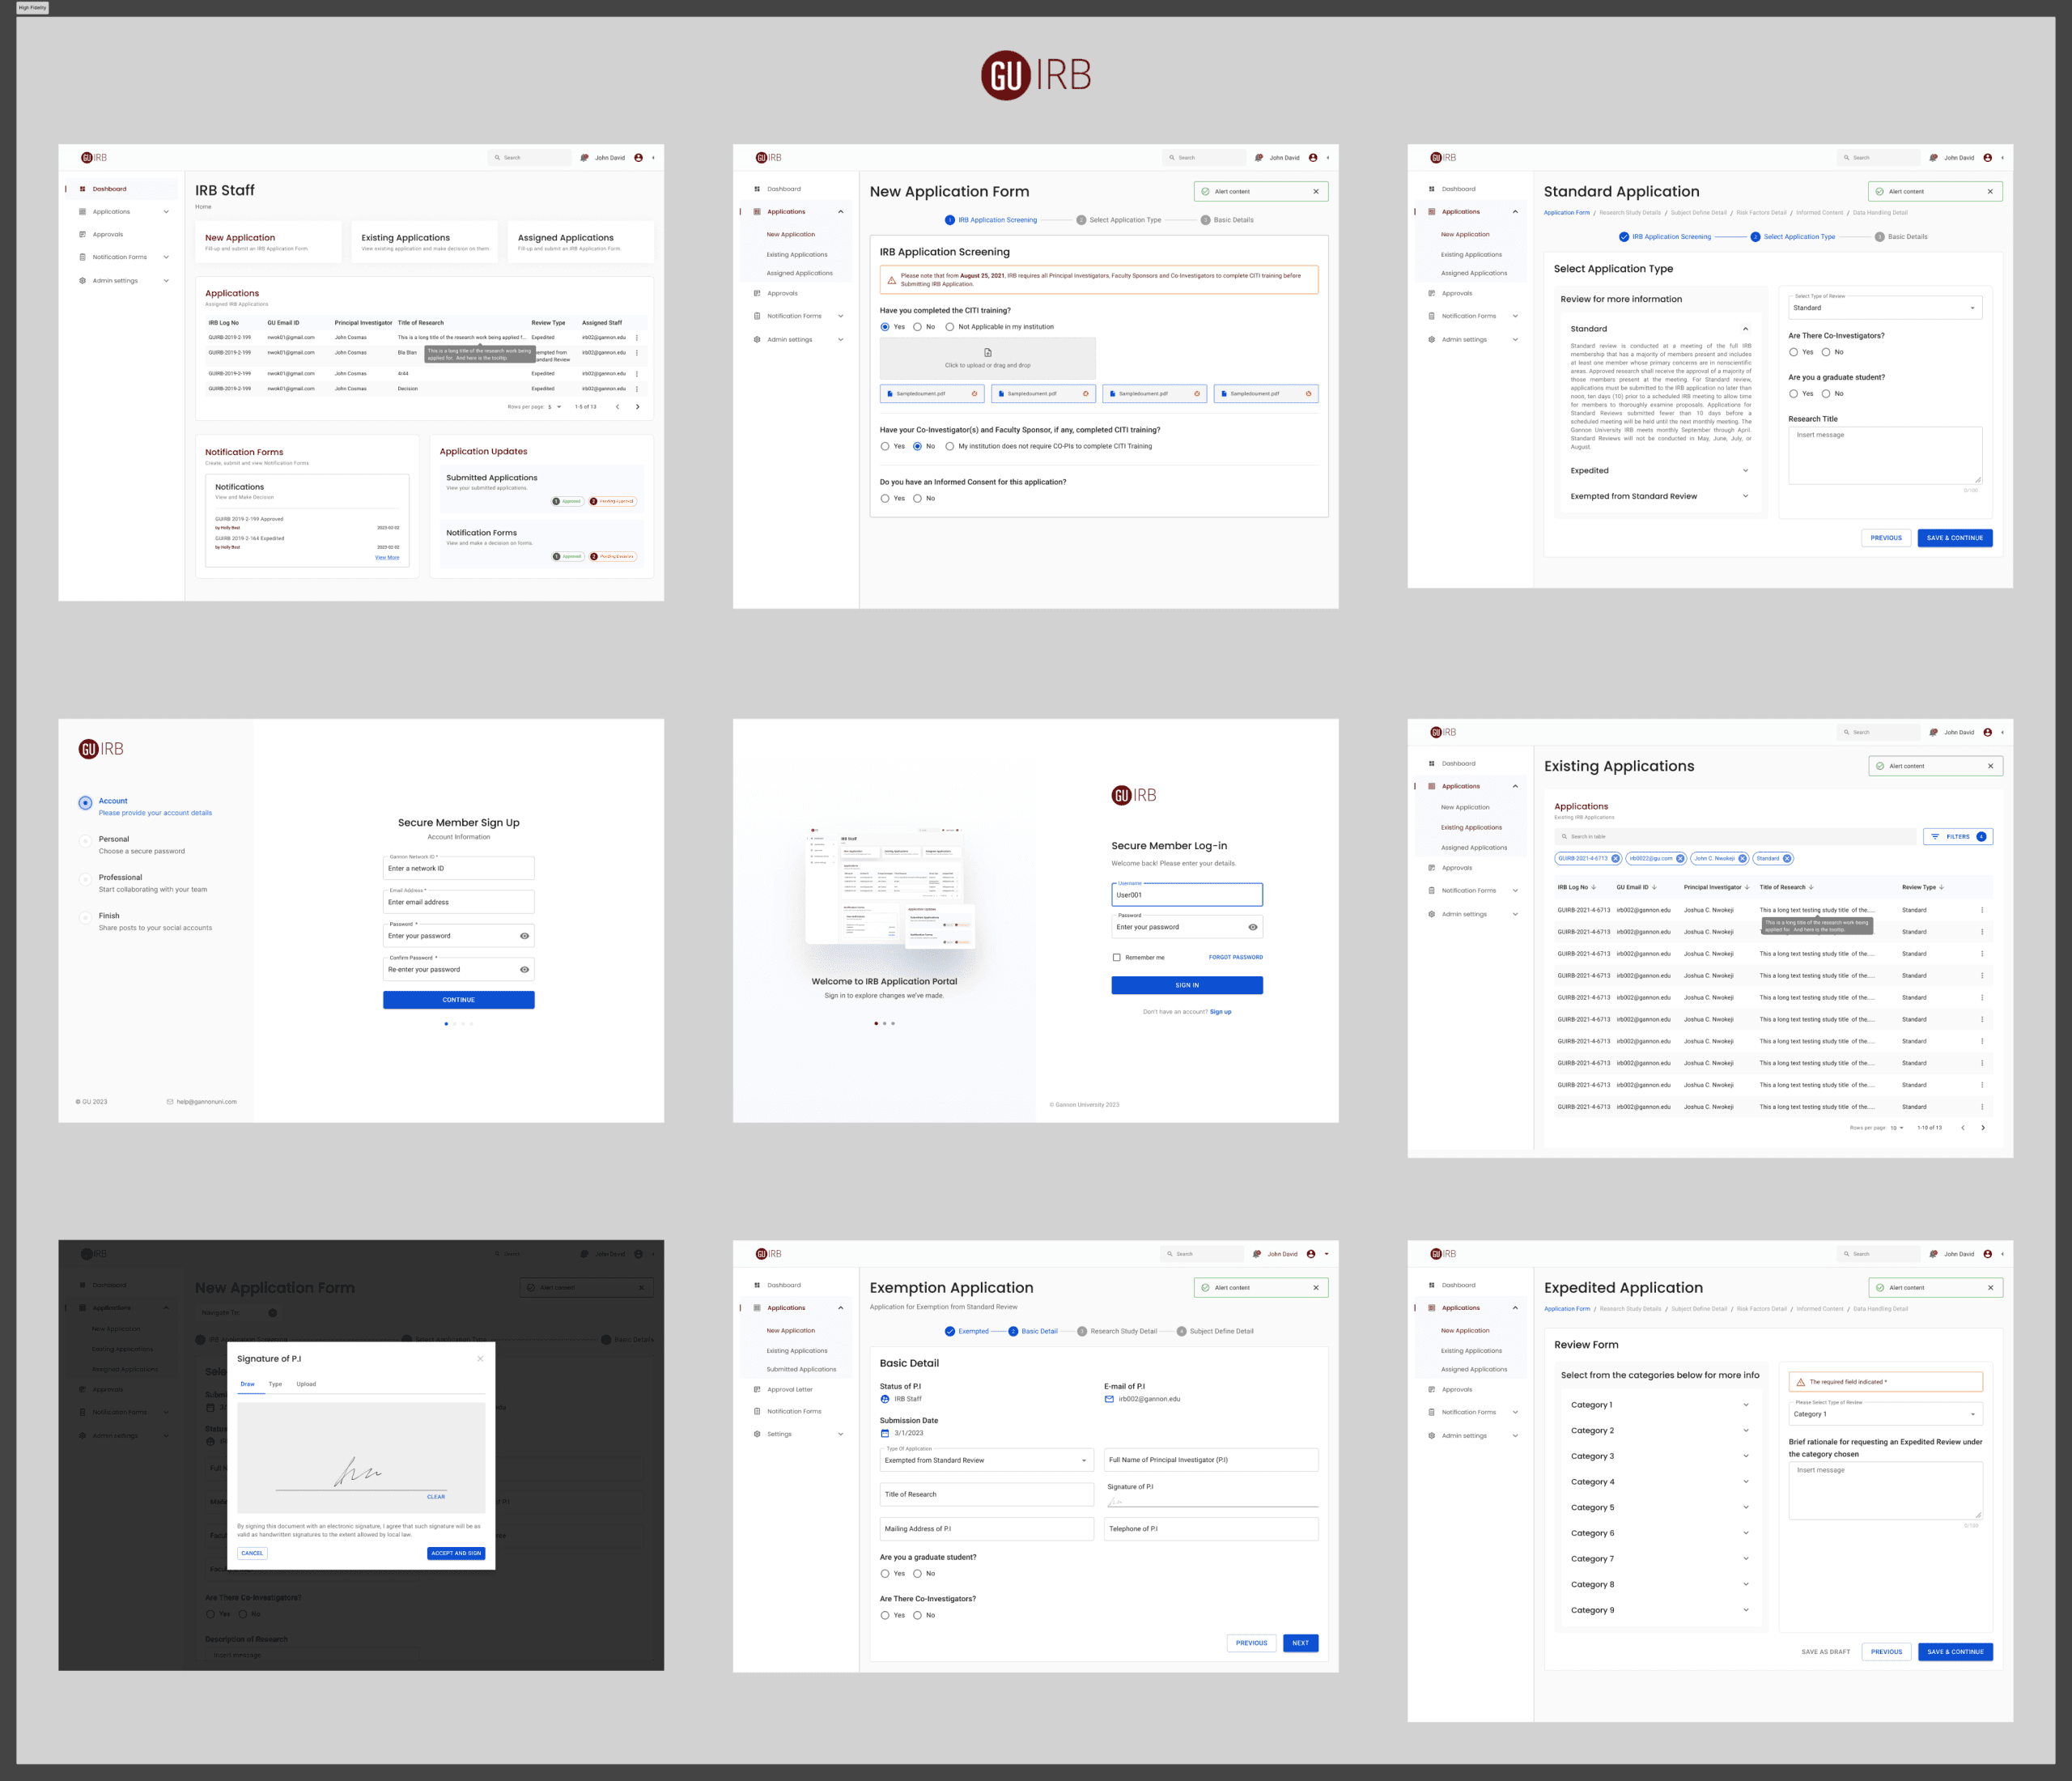Open the 'Type Of Application' dropdown
2072x1781 pixels.
pos(985,1460)
